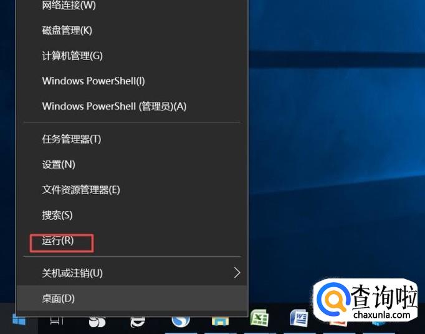Launch Windows PowerShell (管理员)(A)
Viewport: 425px width, 334px height.
(114, 106)
